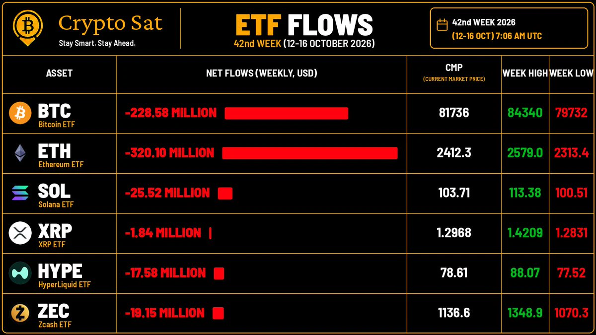Select the XRP week low value 1.2831

tap(572, 233)
